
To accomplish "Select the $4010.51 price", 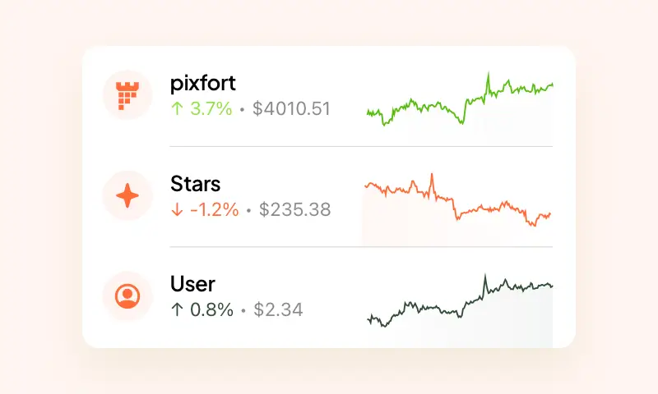I will pyautogui.click(x=291, y=108).
